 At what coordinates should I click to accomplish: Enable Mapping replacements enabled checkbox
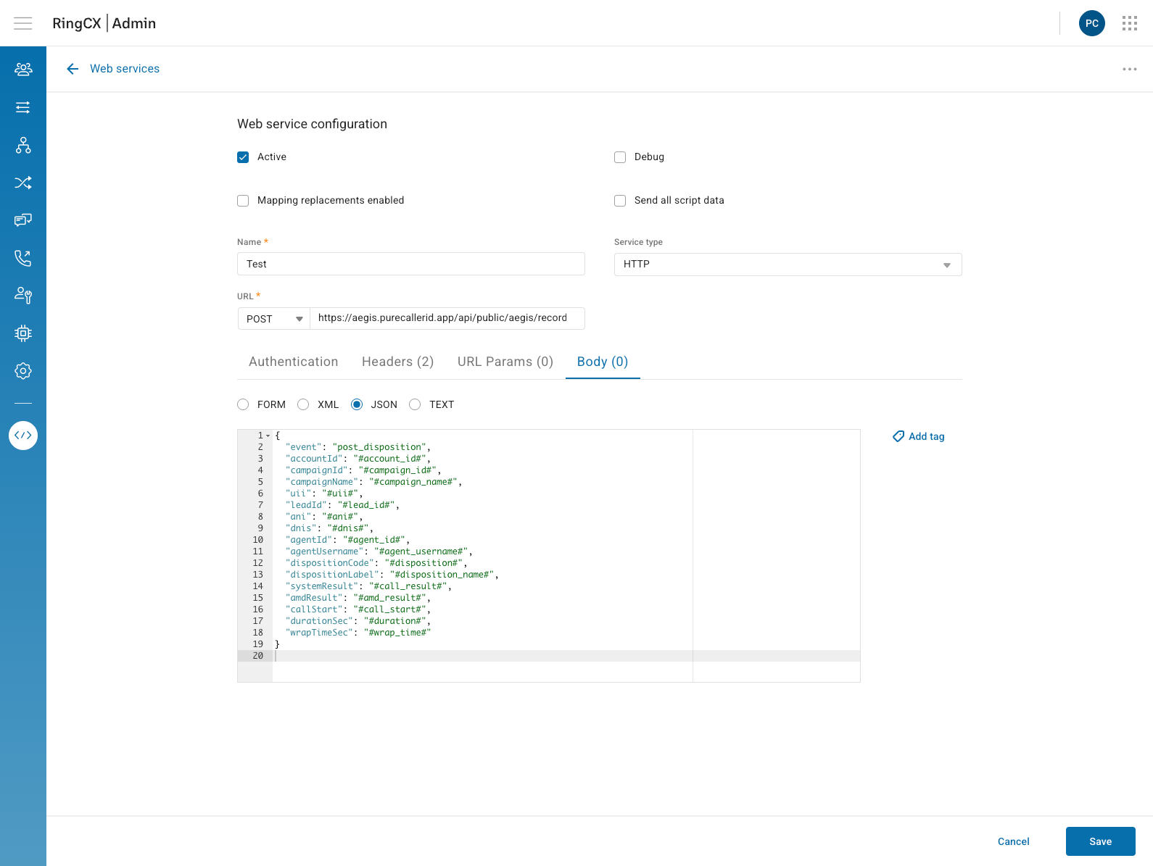[243, 201]
